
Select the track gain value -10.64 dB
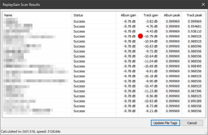[x=151, y=56]
